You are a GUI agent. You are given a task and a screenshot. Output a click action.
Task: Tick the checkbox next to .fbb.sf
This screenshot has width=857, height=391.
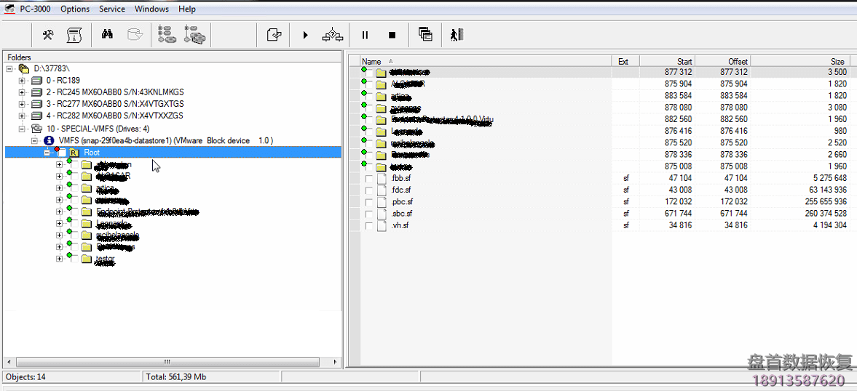[369, 178]
